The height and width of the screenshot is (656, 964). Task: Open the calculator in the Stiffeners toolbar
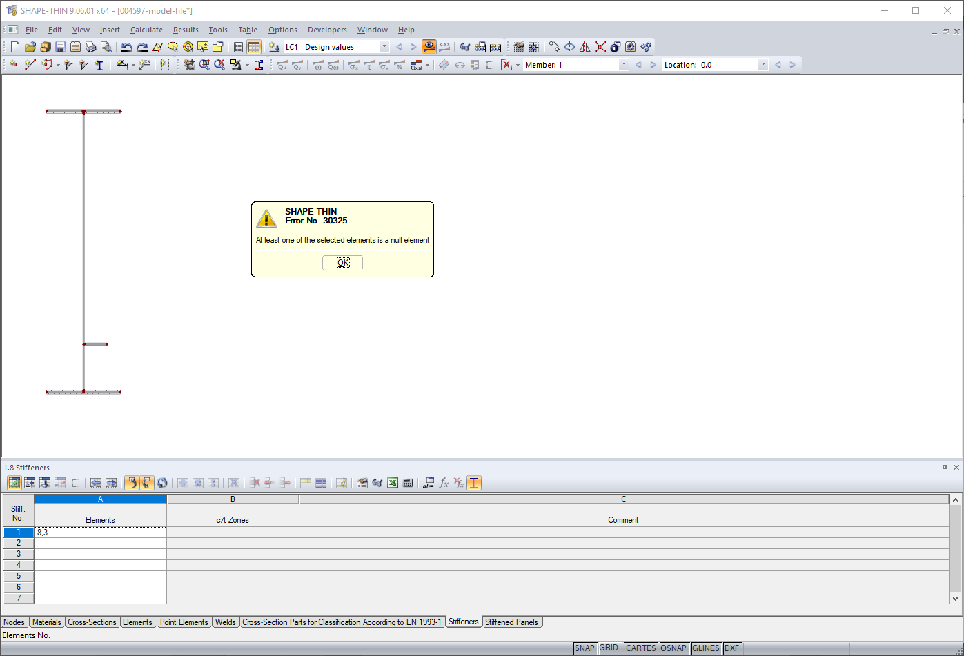[409, 483]
